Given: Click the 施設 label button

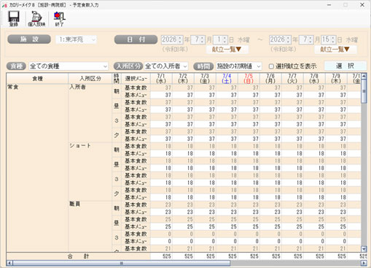Looking at the screenshot, I should (29, 39).
